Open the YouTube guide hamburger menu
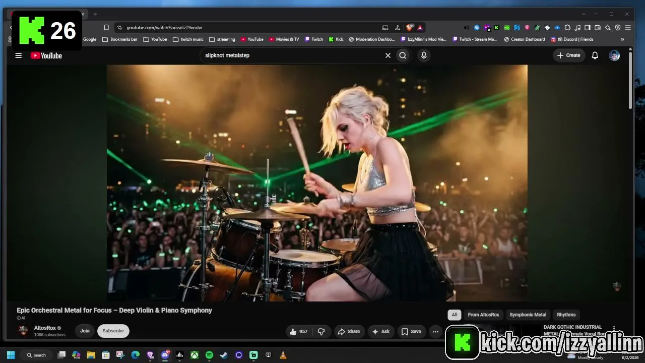The height and width of the screenshot is (363, 645). 19,55
